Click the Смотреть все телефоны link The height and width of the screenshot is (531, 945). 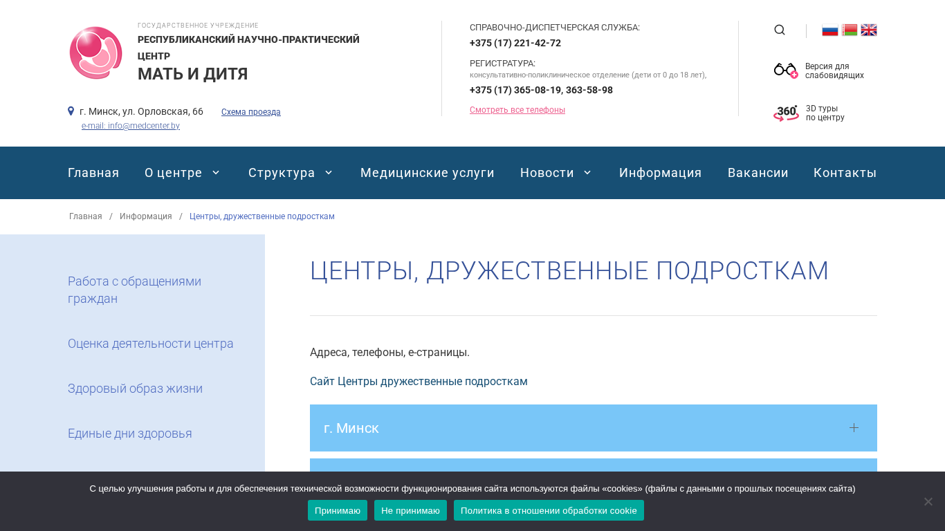click(517, 110)
